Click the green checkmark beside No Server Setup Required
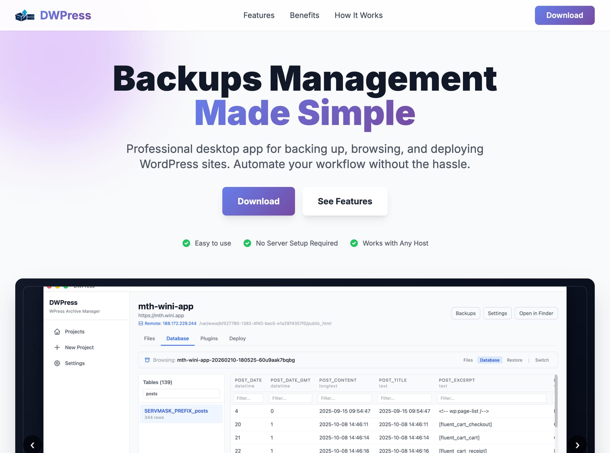 click(x=247, y=243)
